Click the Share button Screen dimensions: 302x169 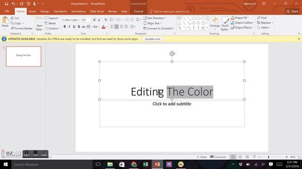(293, 11)
